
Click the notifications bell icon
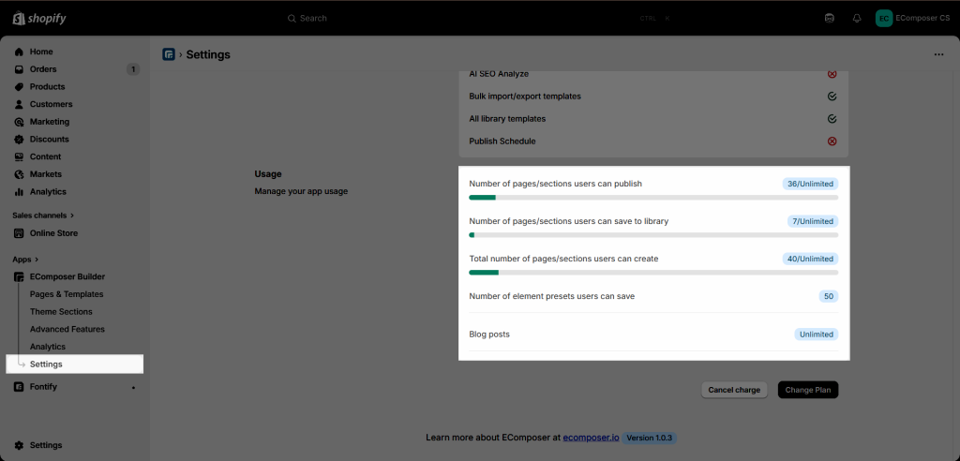click(x=857, y=19)
